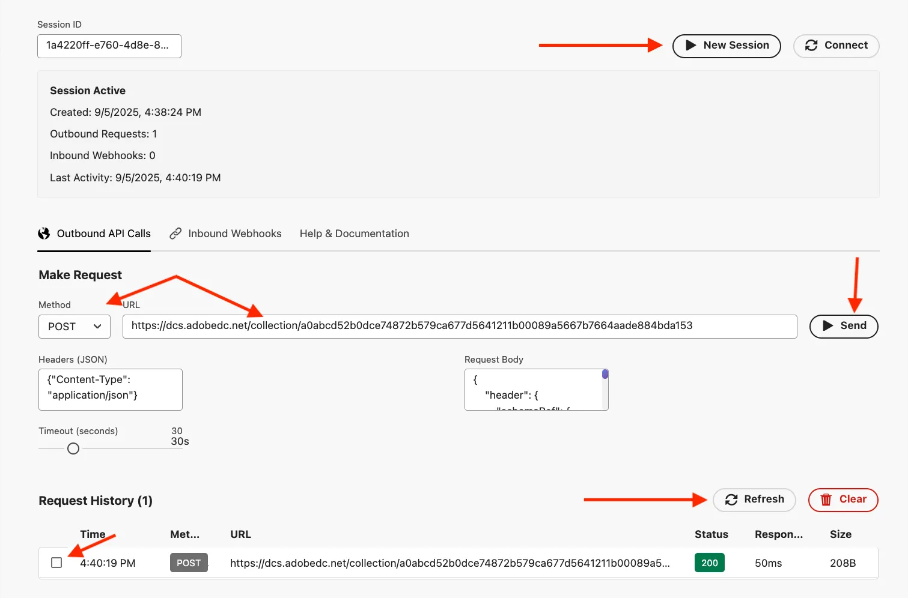Click the Status column header
Viewport: 908px width, 598px height.
pos(711,534)
